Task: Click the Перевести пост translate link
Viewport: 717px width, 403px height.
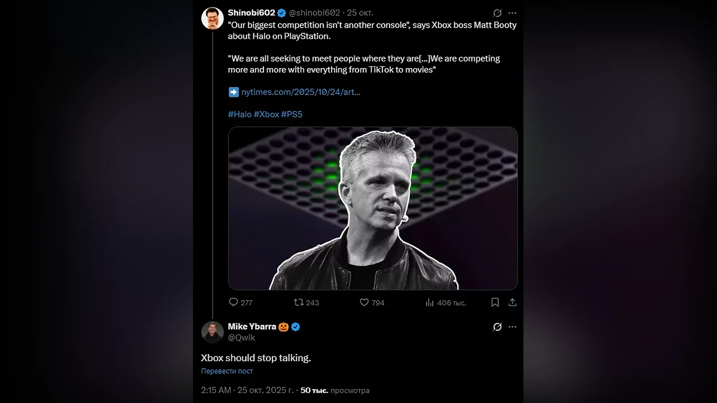Action: point(227,371)
